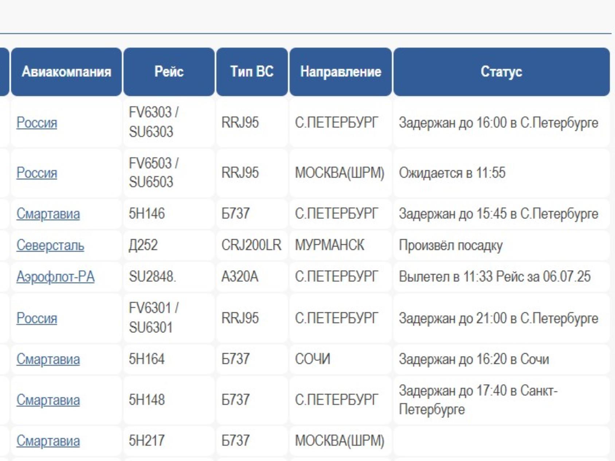The width and height of the screenshot is (615, 461).
Task: Select flight number 5H217
Action: click(x=147, y=441)
